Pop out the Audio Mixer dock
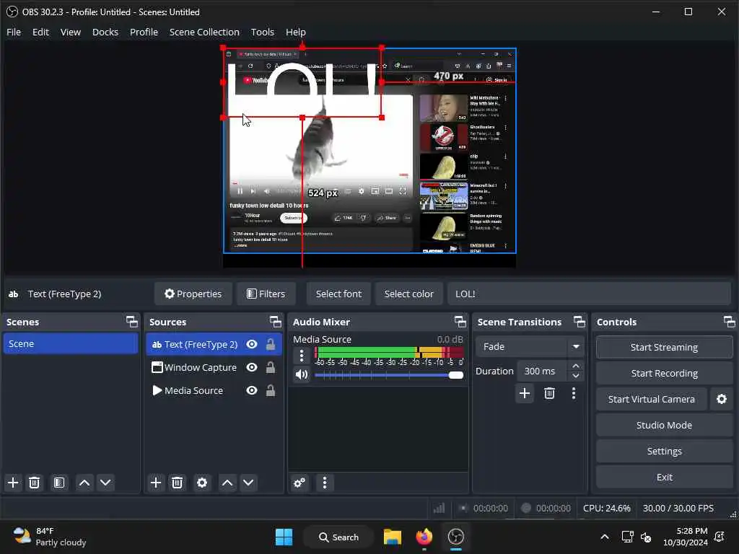This screenshot has width=739, height=554. point(460,322)
